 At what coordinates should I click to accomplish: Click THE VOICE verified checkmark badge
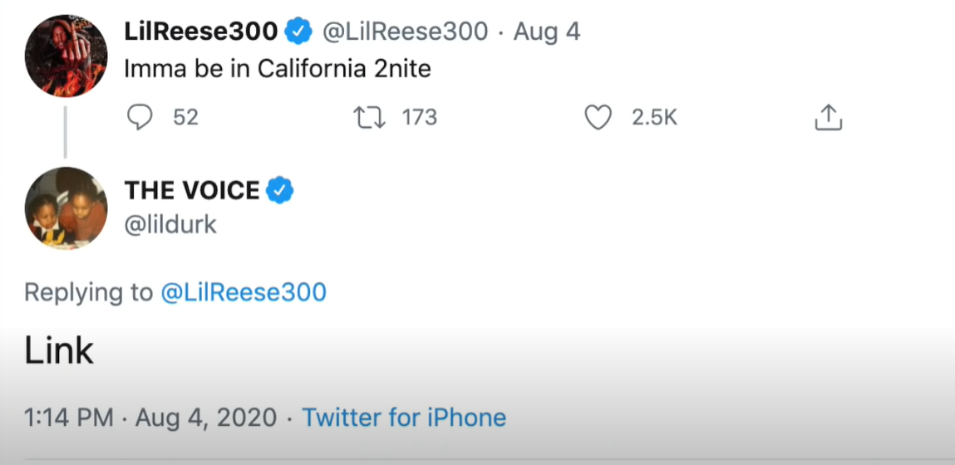pyautogui.click(x=280, y=191)
